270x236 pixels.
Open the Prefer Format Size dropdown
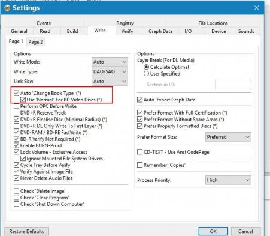(228, 137)
